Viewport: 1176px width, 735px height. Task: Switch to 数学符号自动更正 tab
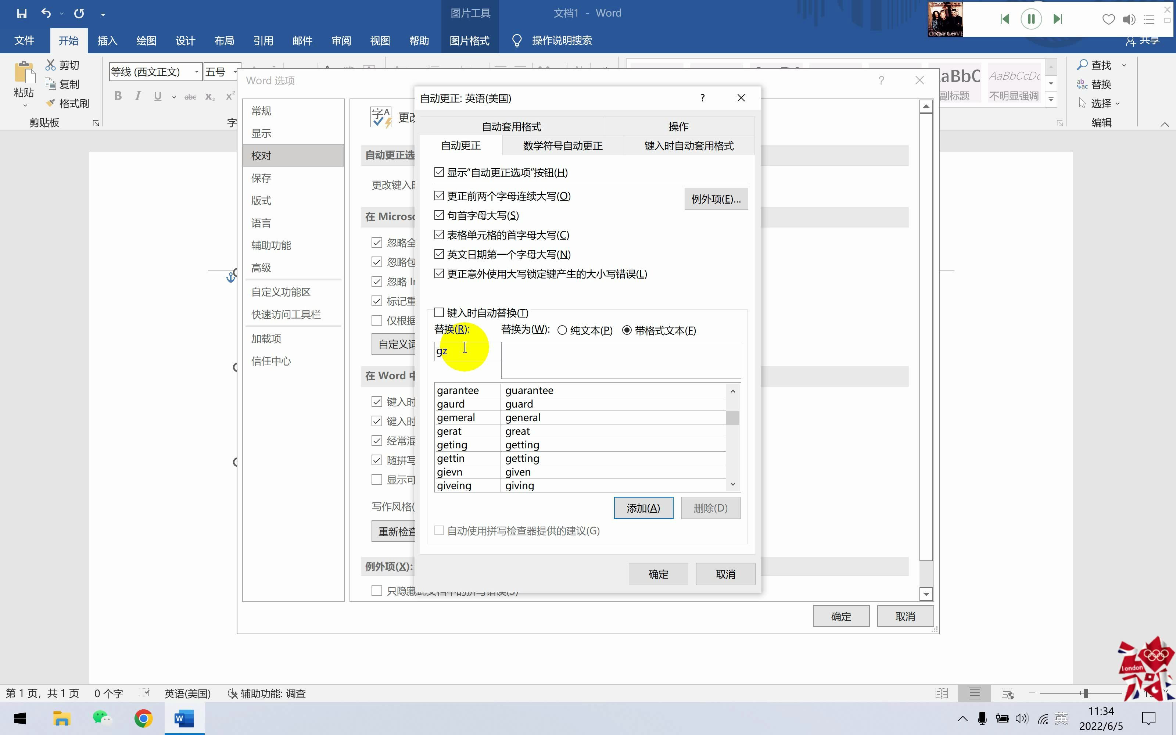(563, 146)
